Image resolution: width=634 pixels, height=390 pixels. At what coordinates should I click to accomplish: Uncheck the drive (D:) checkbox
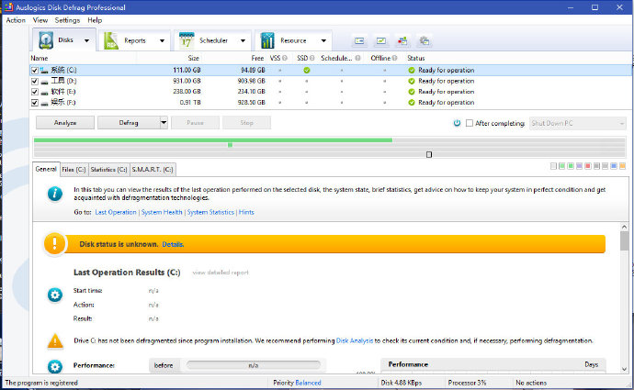[35, 82]
